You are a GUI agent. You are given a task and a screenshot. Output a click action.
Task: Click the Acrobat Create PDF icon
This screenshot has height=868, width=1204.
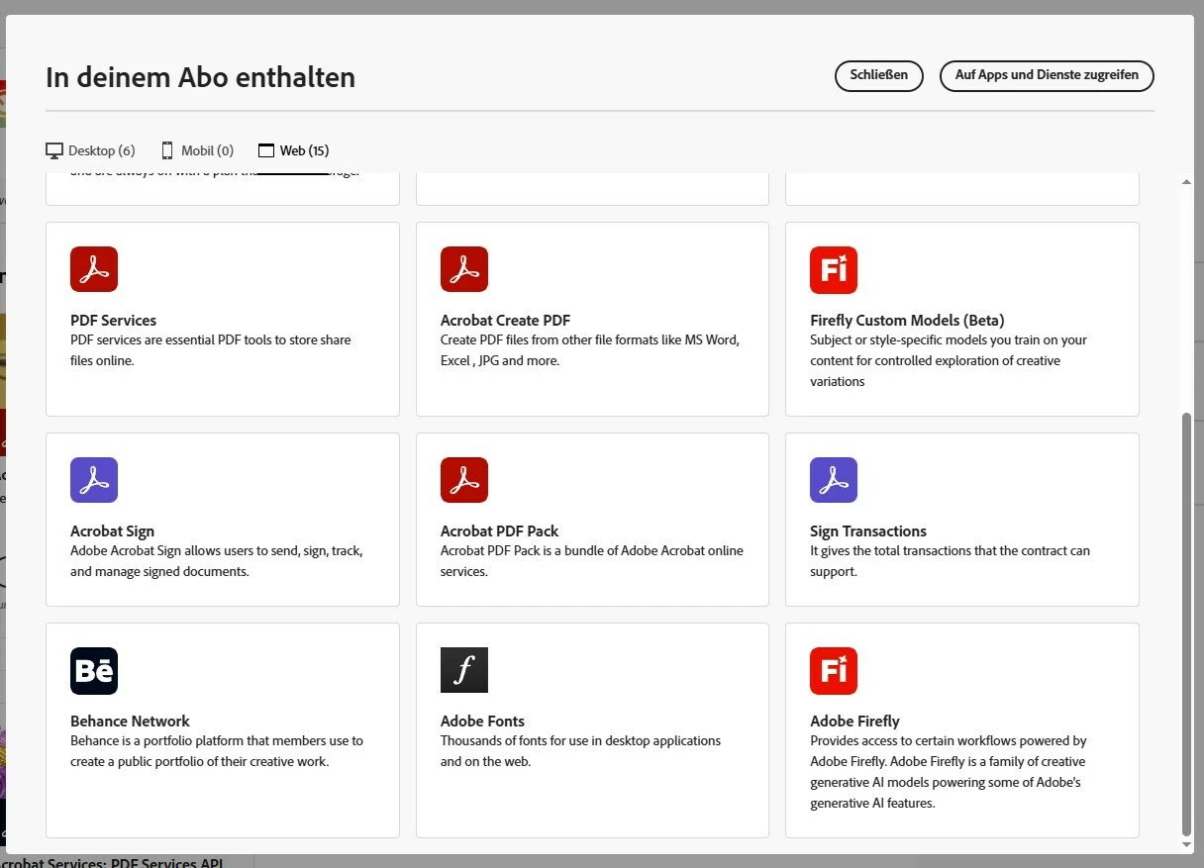click(x=464, y=269)
